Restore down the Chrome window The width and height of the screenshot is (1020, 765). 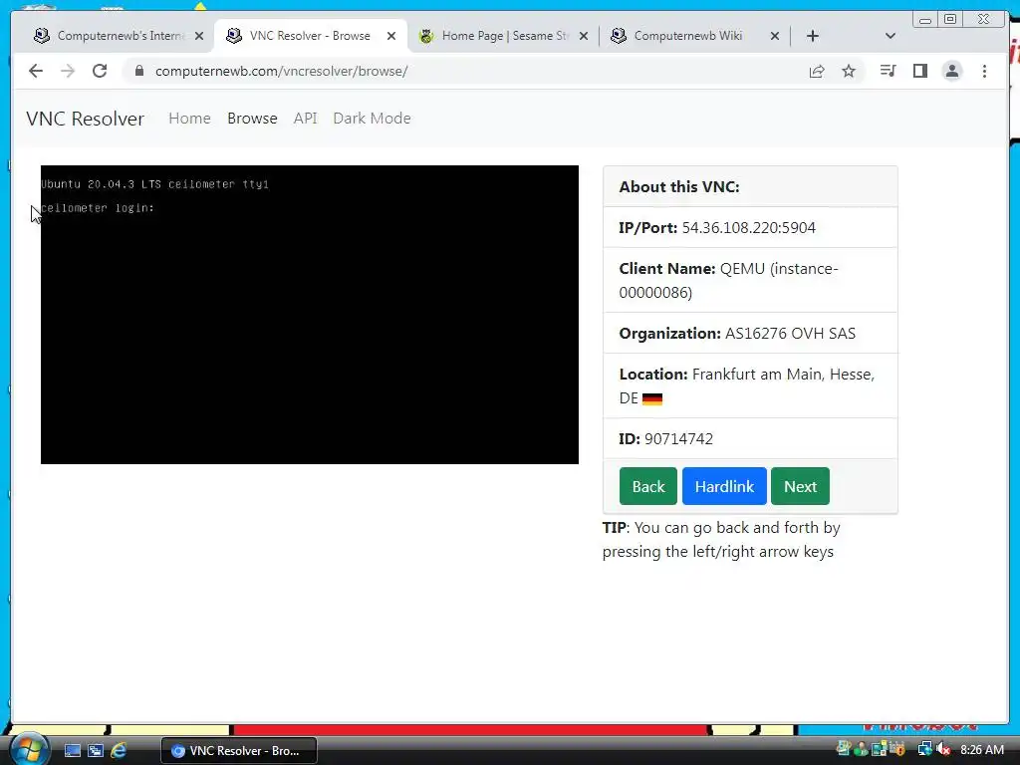pyautogui.click(x=949, y=19)
